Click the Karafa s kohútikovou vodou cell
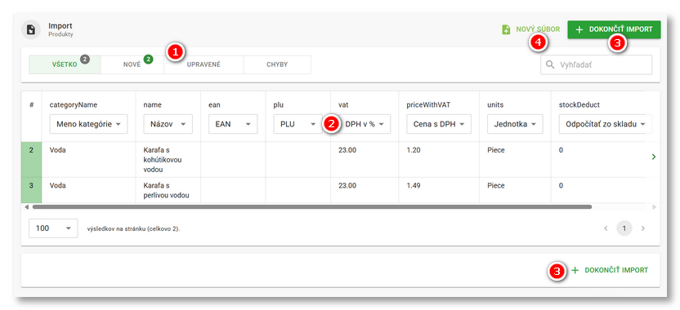The width and height of the screenshot is (680, 310). (168, 159)
